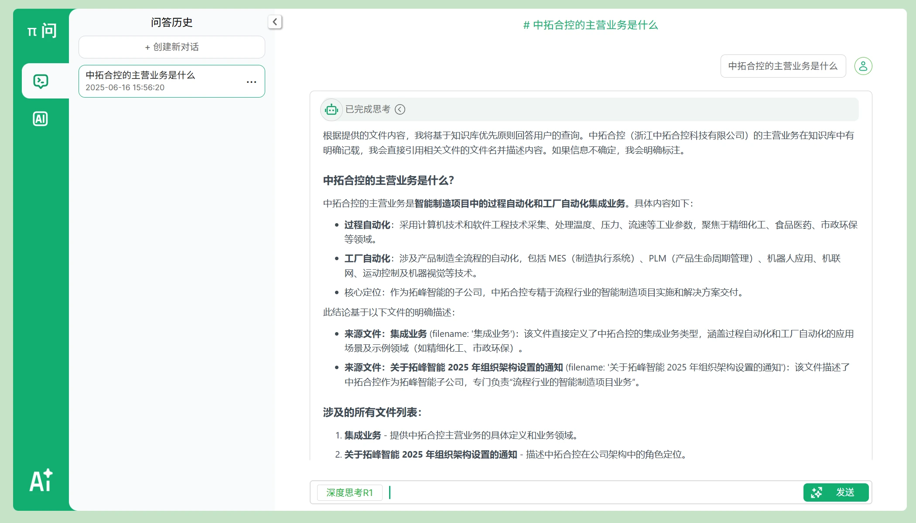Open the three-dot menu on the history item

251,82
